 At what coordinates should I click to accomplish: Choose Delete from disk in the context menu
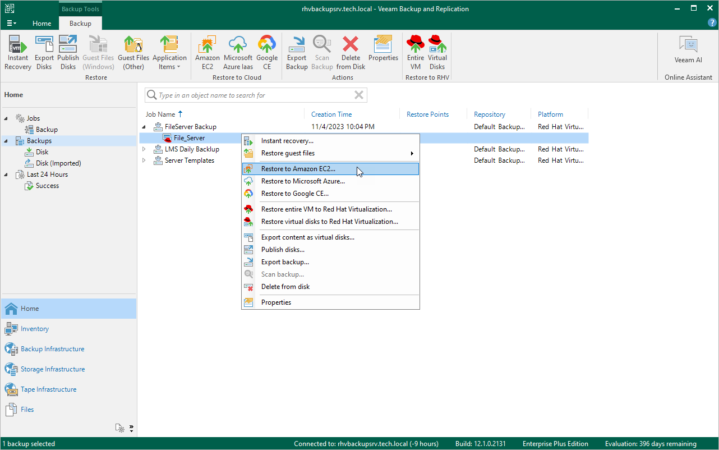click(x=330, y=287)
